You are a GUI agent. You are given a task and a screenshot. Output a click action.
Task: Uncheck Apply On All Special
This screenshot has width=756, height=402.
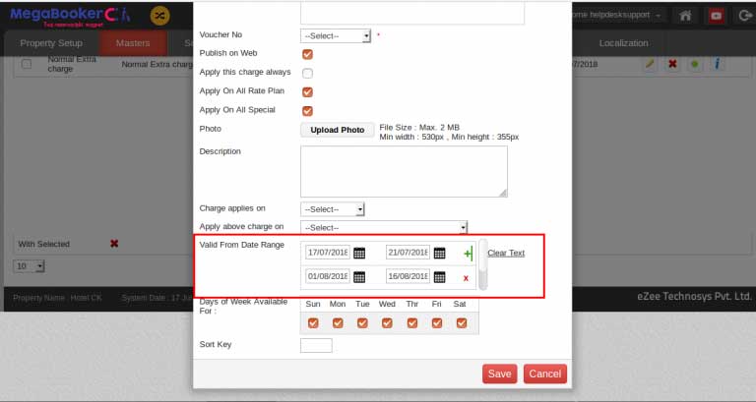pyautogui.click(x=307, y=111)
